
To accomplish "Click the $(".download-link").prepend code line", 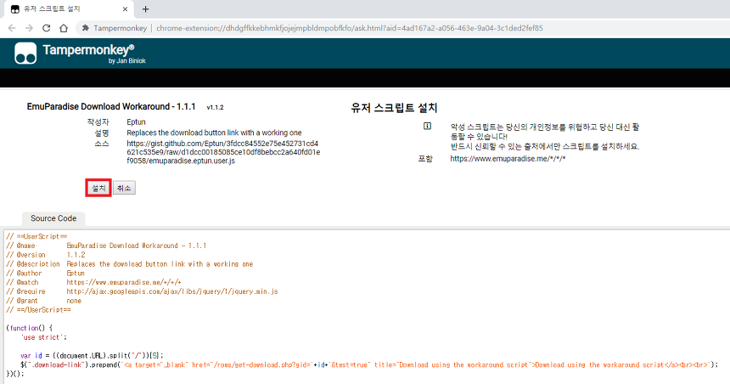I will (369, 365).
